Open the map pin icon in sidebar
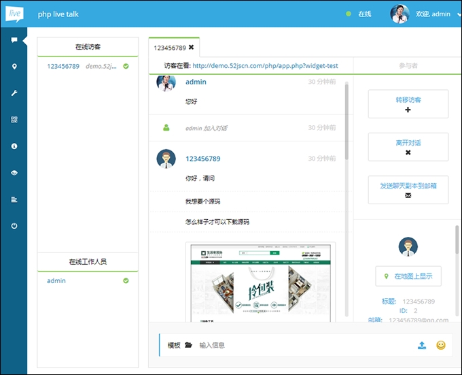 [14, 67]
